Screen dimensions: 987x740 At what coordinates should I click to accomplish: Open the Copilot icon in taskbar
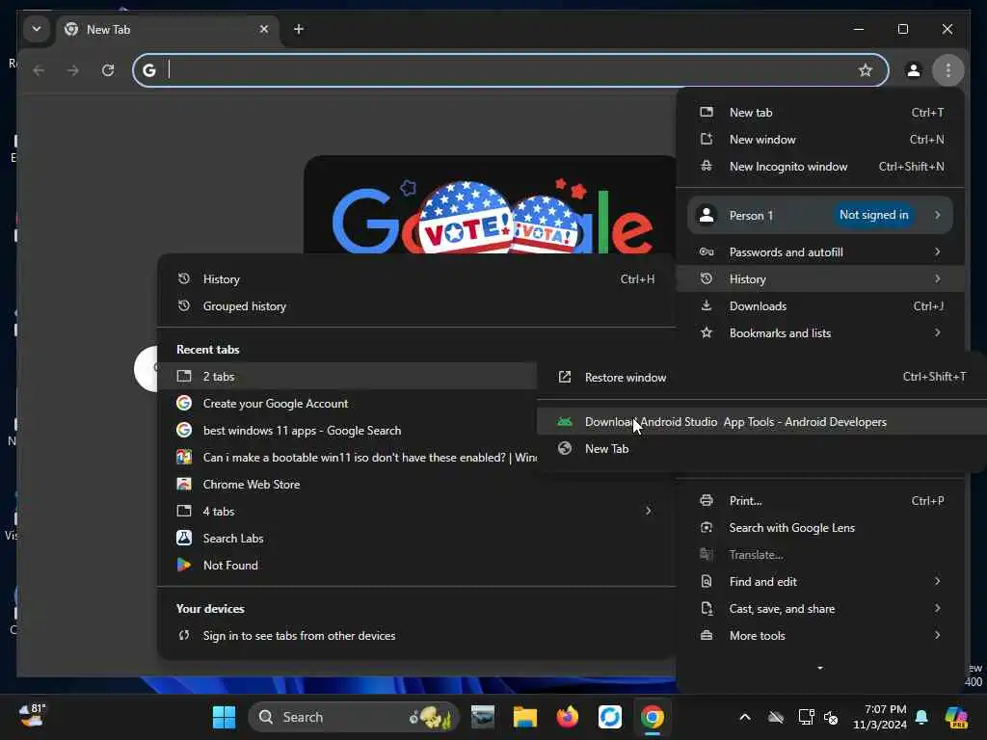point(956,717)
